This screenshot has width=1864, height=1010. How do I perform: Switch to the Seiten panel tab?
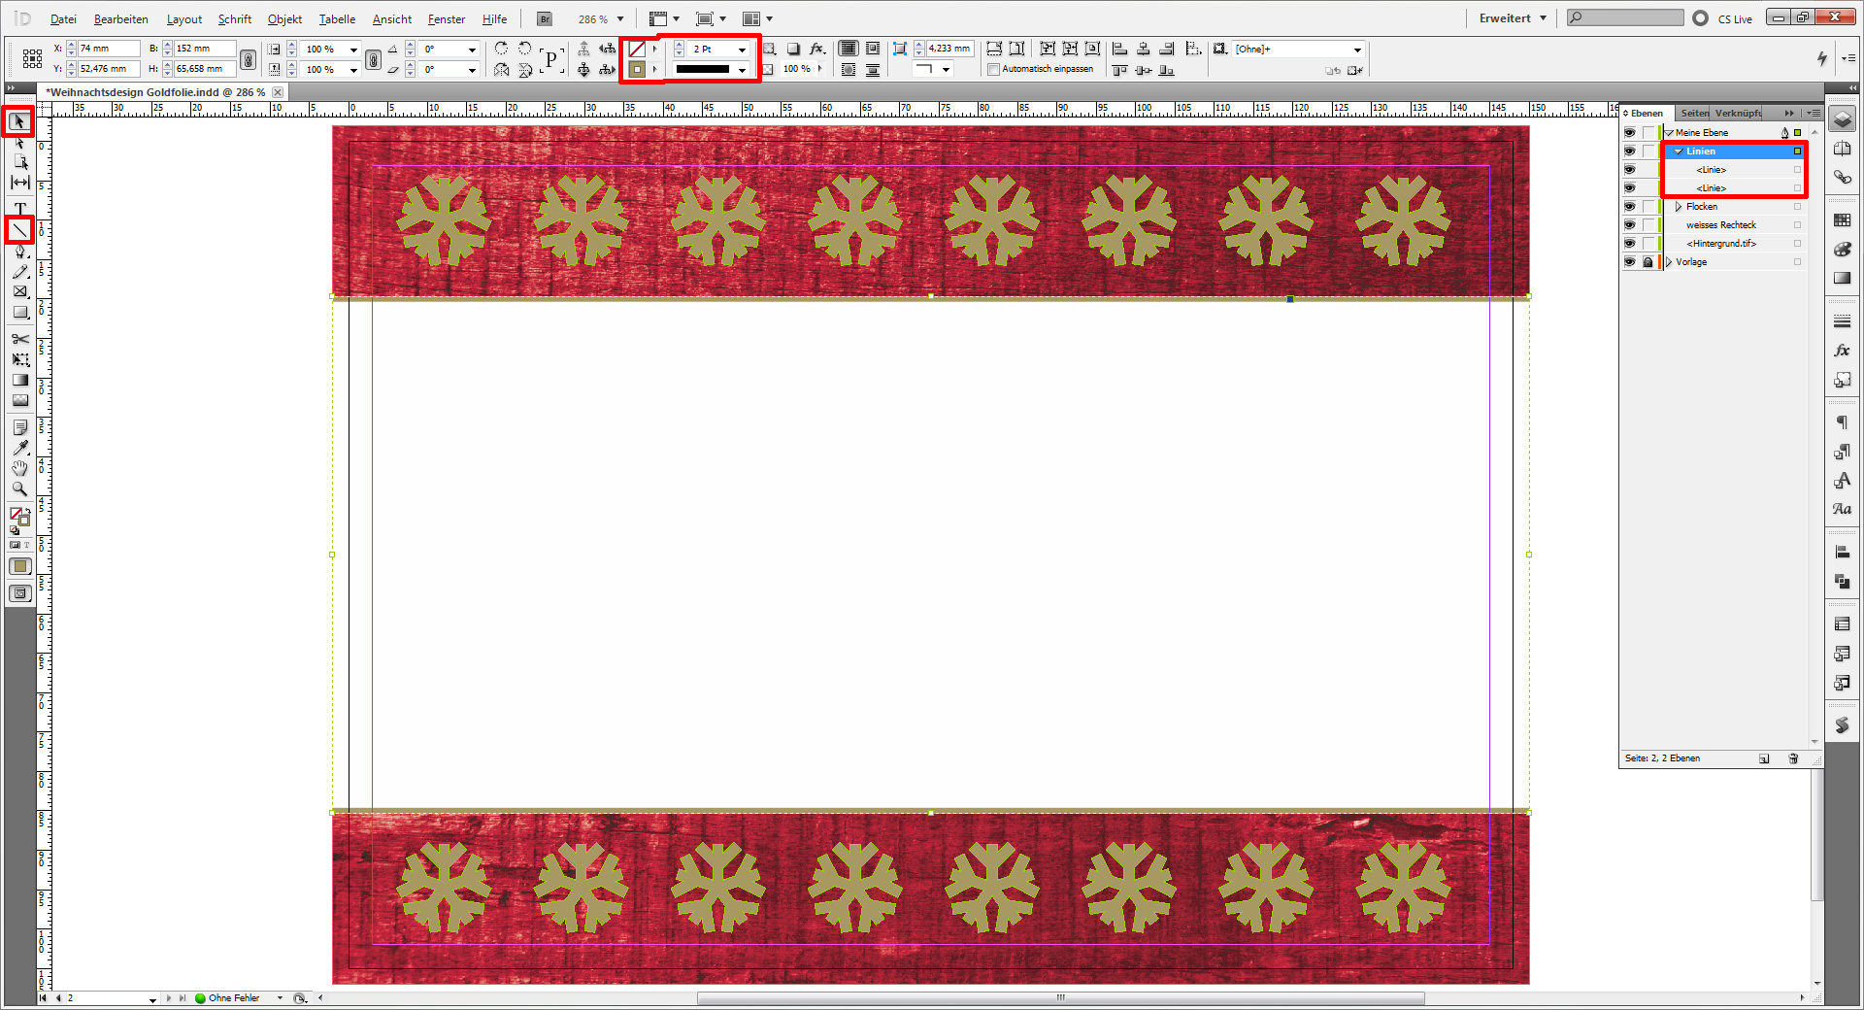1694,113
